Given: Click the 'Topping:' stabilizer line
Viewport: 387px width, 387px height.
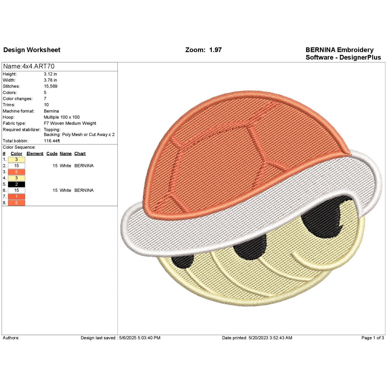Looking at the screenshot, I should click(52, 130).
